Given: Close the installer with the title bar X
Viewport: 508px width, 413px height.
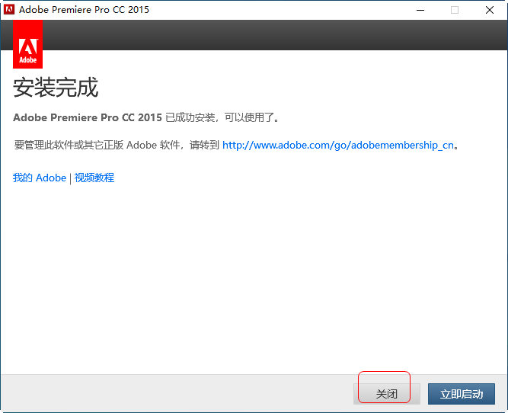Looking at the screenshot, I should point(490,10).
